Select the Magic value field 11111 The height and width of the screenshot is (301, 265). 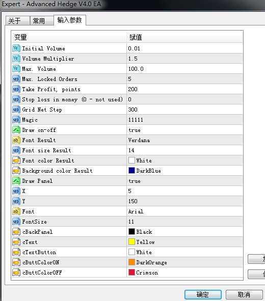[184, 120]
